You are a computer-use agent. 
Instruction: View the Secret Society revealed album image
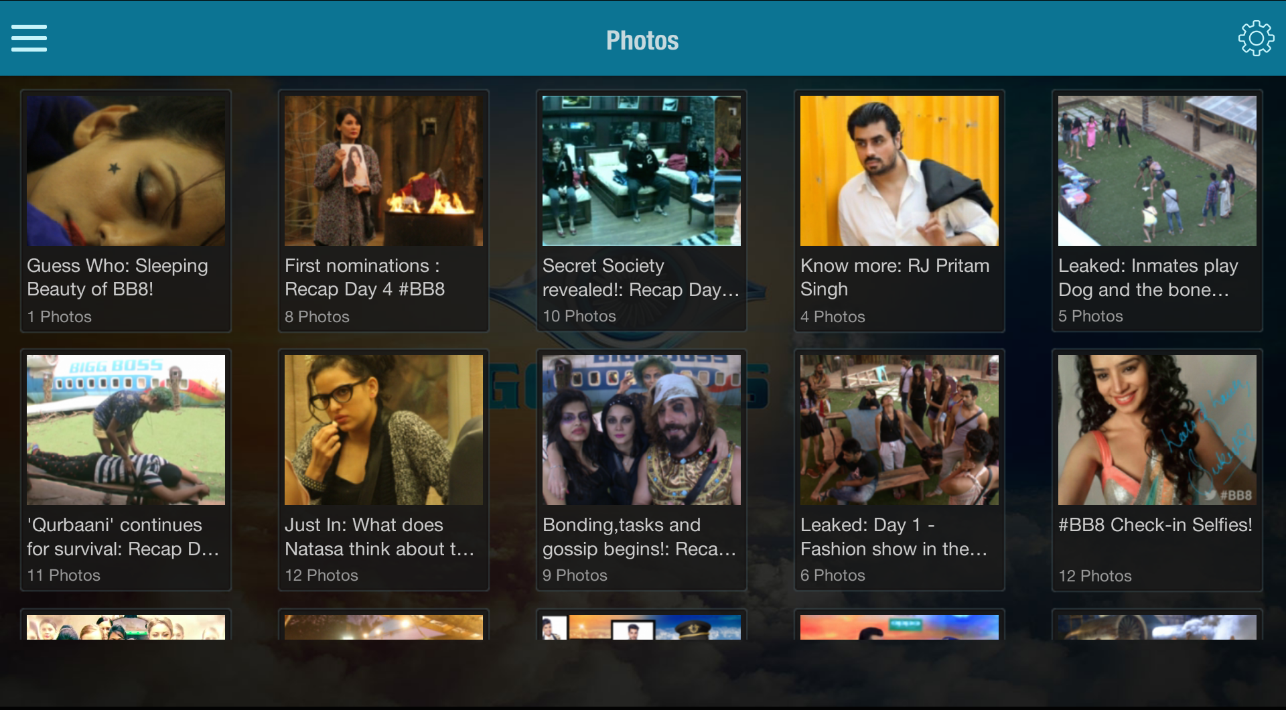pyautogui.click(x=642, y=171)
